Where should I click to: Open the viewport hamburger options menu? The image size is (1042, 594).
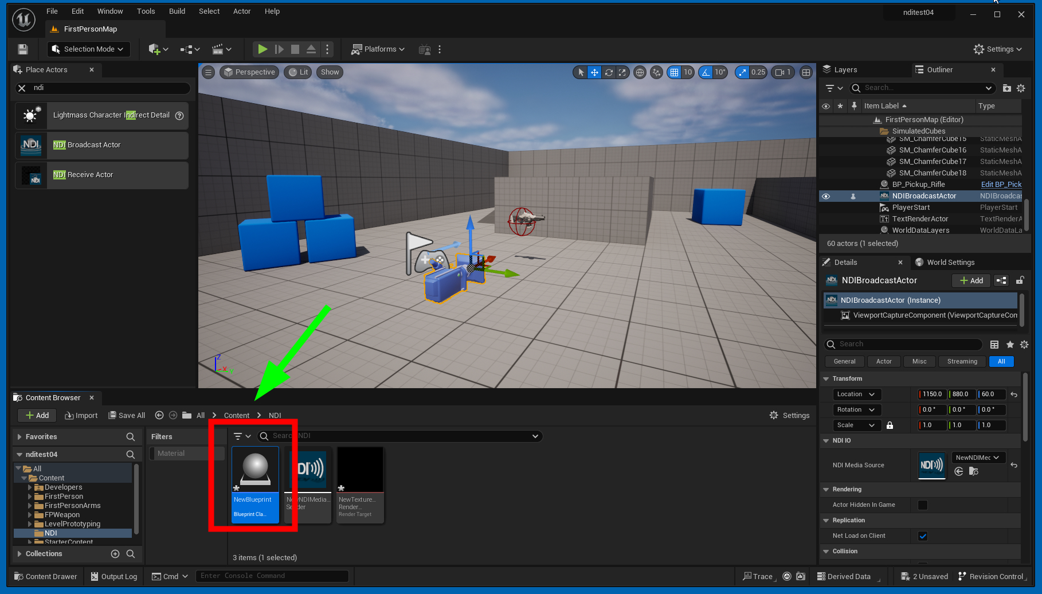point(209,72)
